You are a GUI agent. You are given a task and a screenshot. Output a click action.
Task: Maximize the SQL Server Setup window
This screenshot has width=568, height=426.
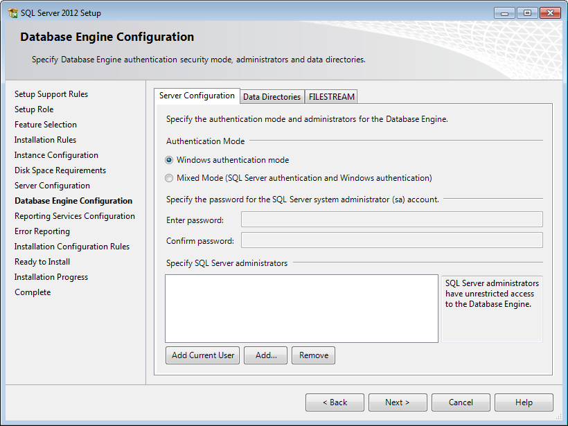[527, 13]
